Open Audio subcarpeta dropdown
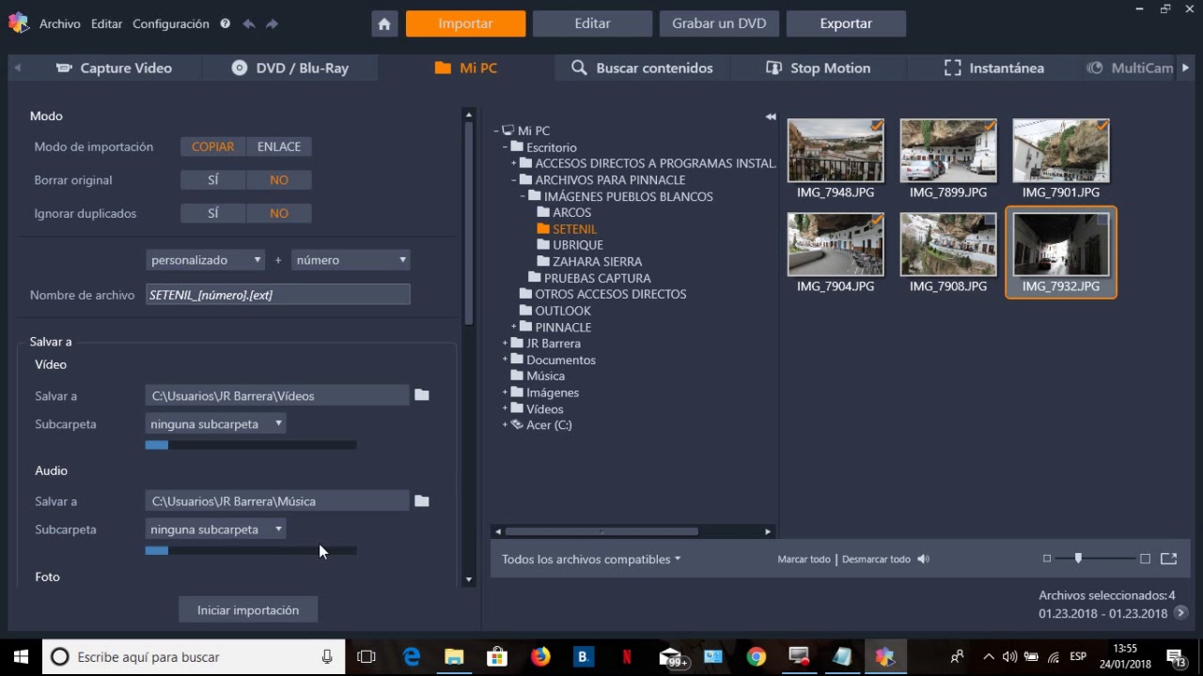This screenshot has height=676, width=1203. coord(215,529)
